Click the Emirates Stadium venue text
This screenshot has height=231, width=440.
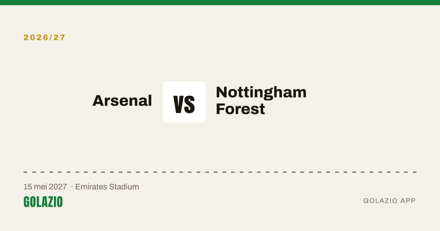click(107, 187)
